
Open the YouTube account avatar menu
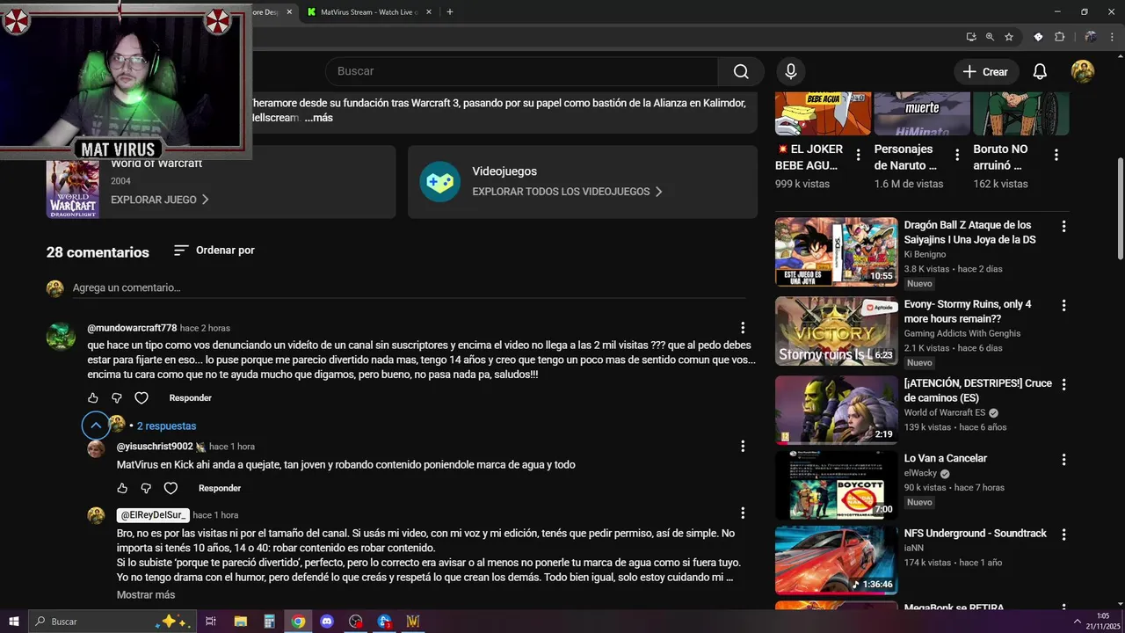1082,72
